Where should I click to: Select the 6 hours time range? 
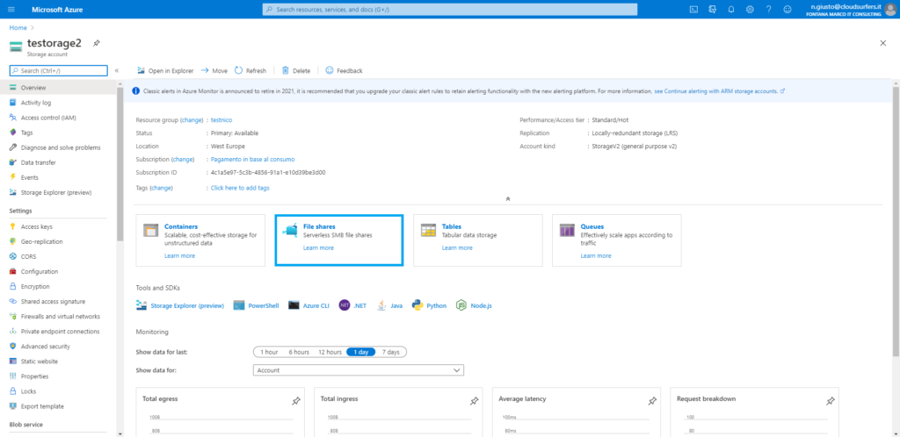pyautogui.click(x=299, y=352)
